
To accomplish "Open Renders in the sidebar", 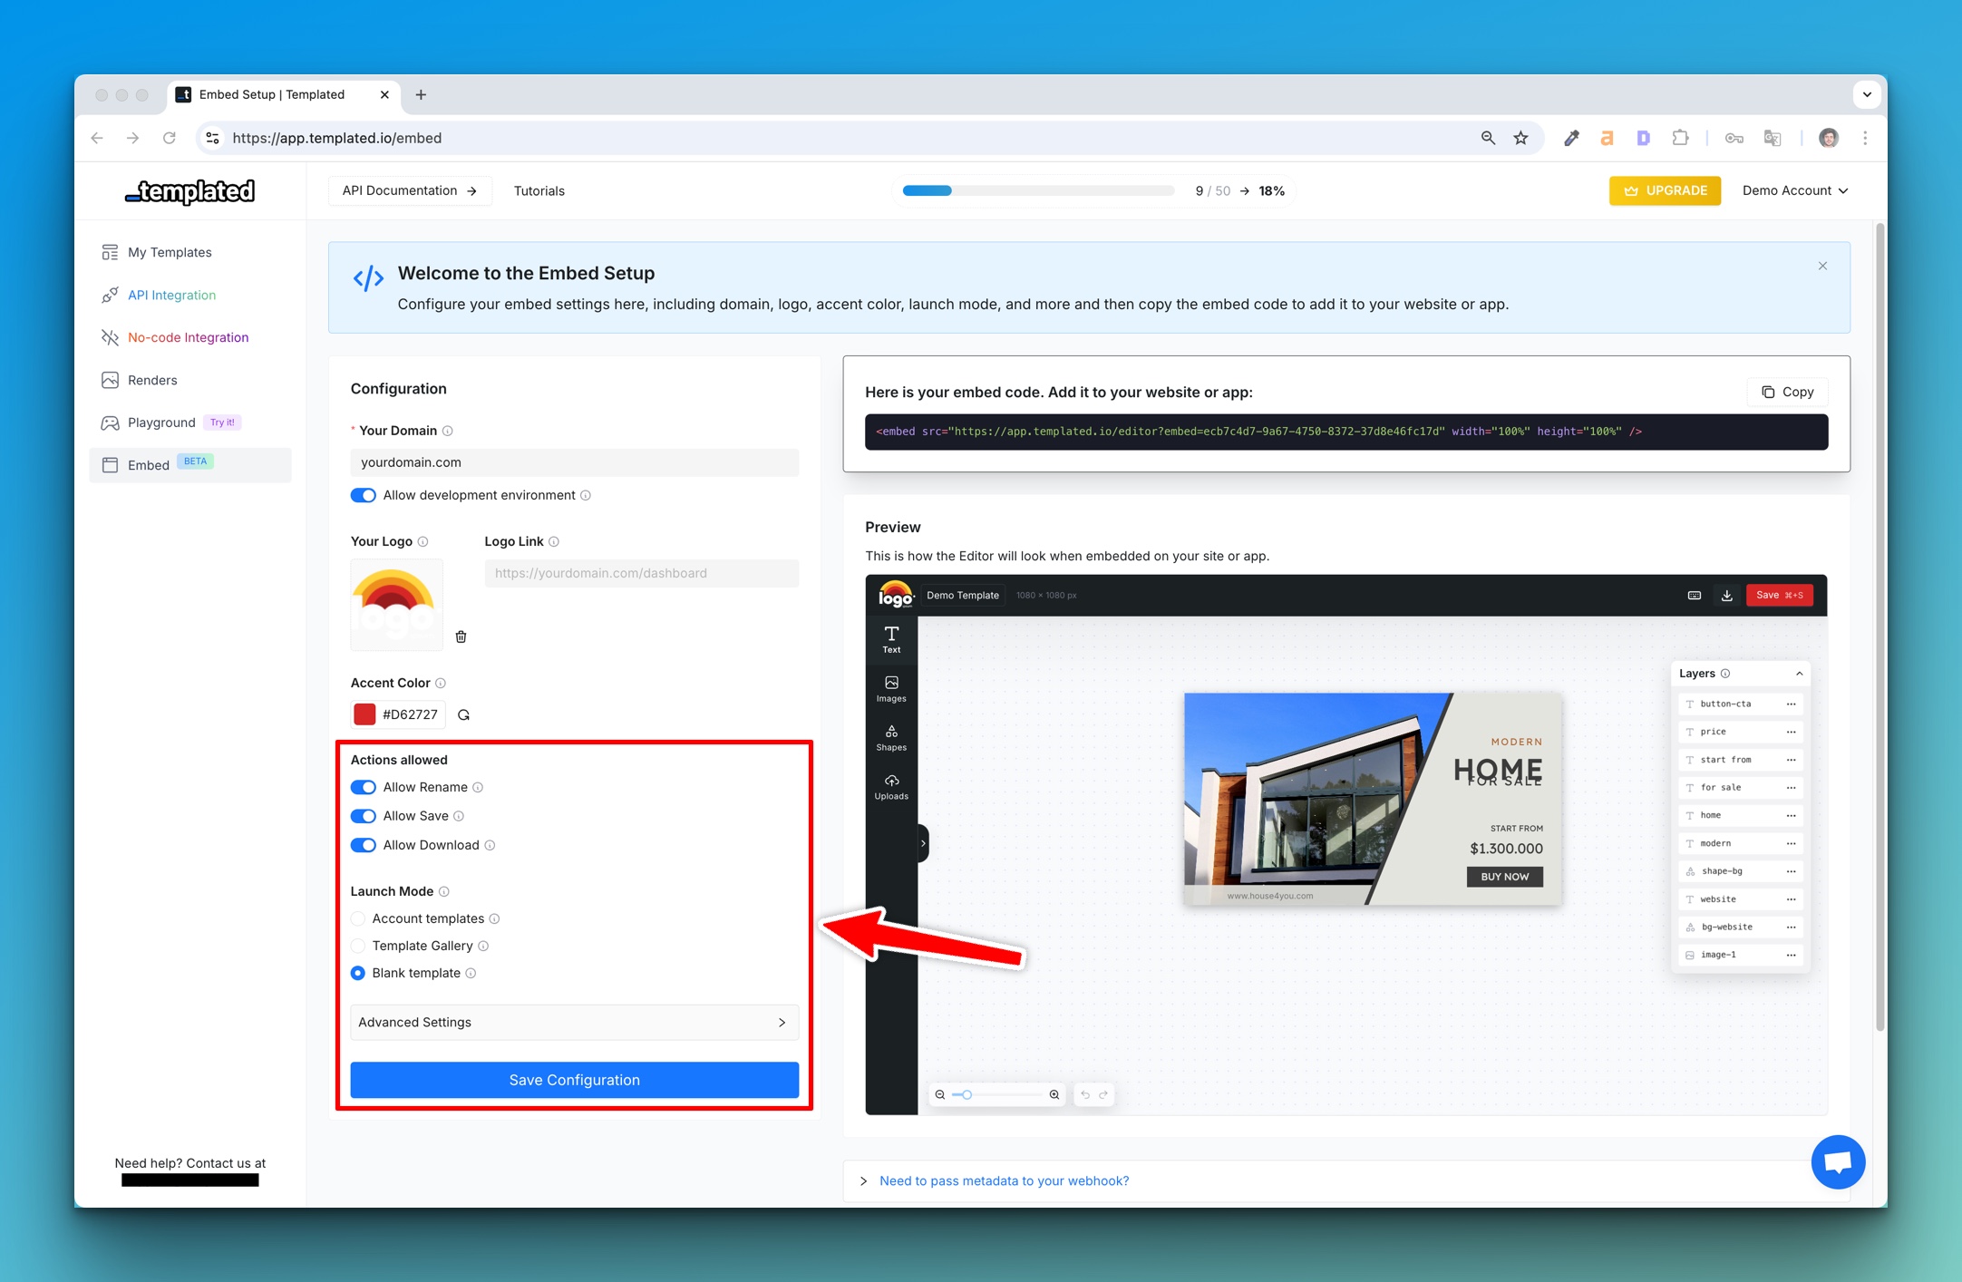I will 152,380.
